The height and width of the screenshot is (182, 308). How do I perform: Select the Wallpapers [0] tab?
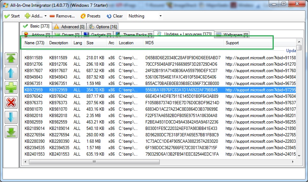pos(232,35)
